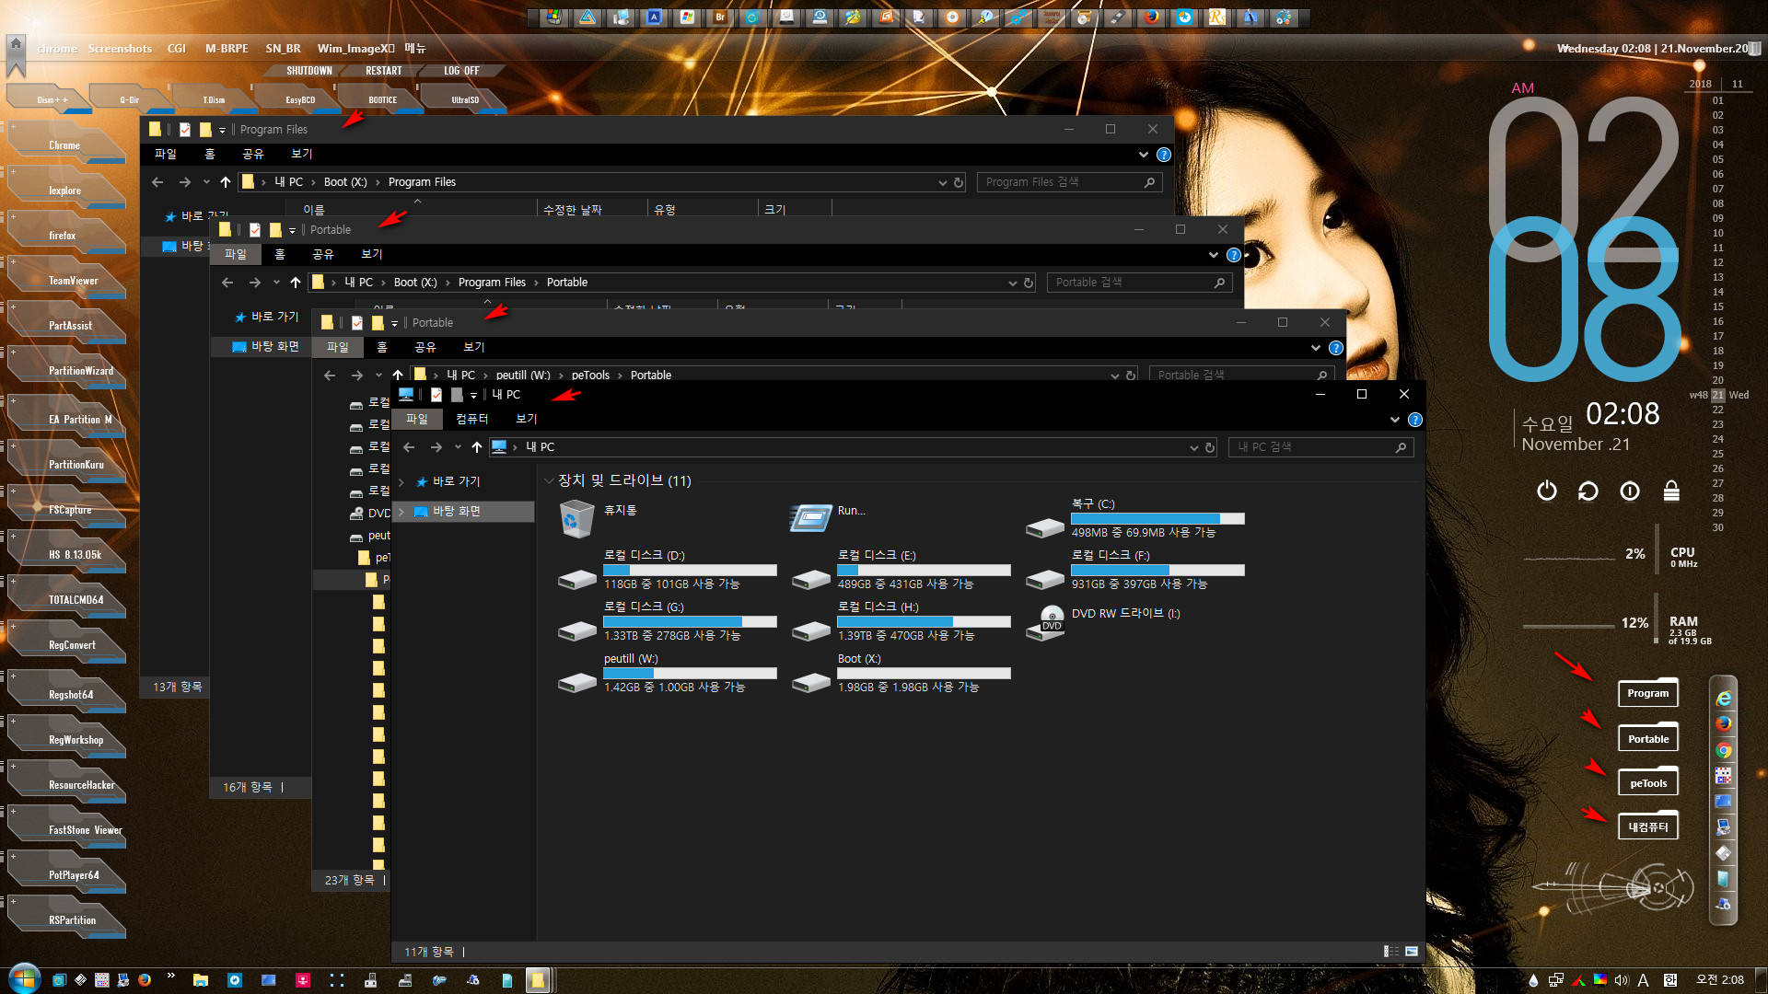Viewport: 1768px width, 994px height.
Task: Open the 메뉴 item in top desktop bar
Action: tap(415, 48)
